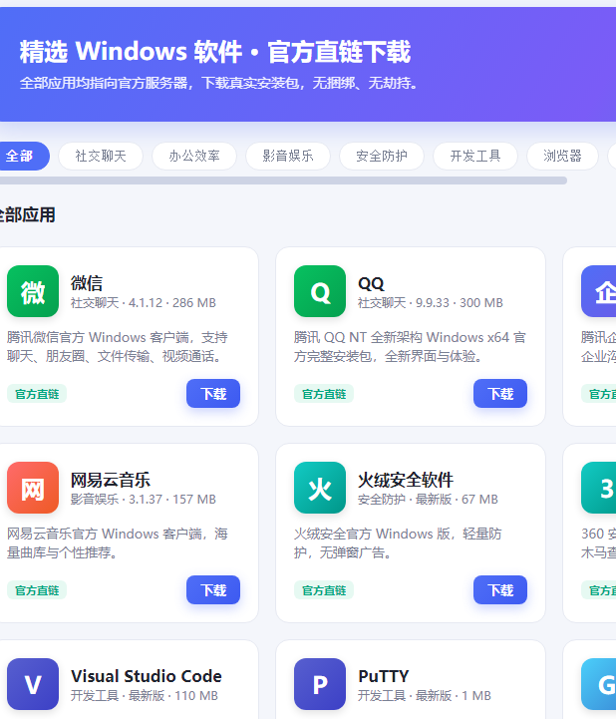Click the 全部应用 section heading
The image size is (616, 719).
[x=28, y=214]
